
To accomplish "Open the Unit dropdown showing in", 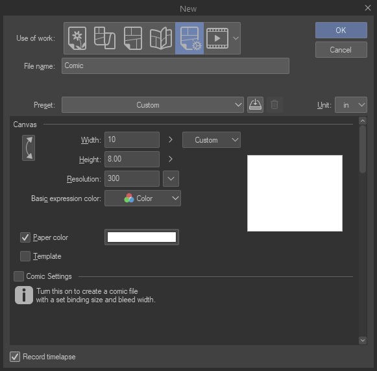I will (x=351, y=105).
